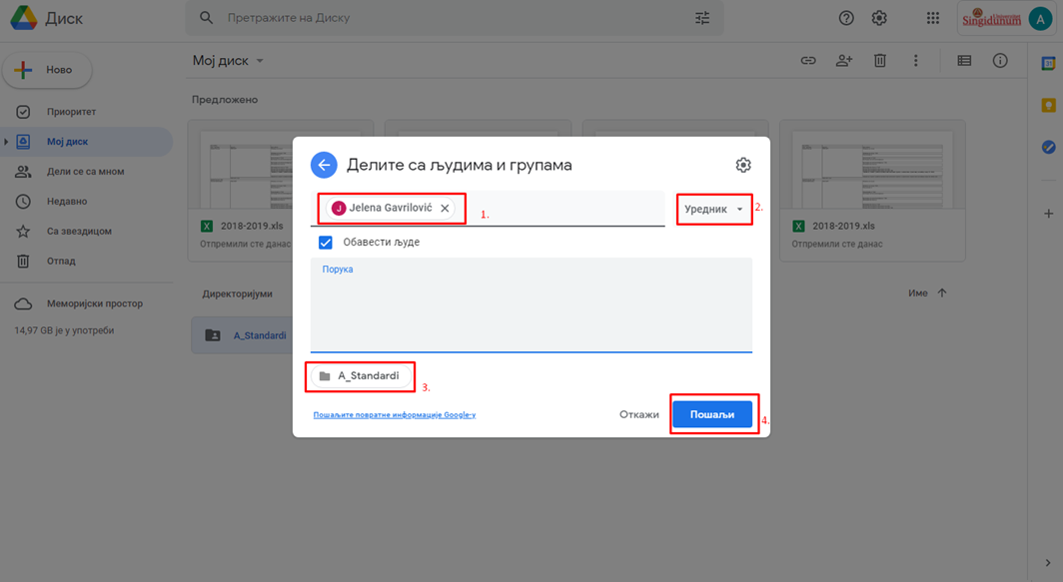This screenshot has width=1063, height=582.
Task: Open share dialog settings gear
Action: coord(742,166)
